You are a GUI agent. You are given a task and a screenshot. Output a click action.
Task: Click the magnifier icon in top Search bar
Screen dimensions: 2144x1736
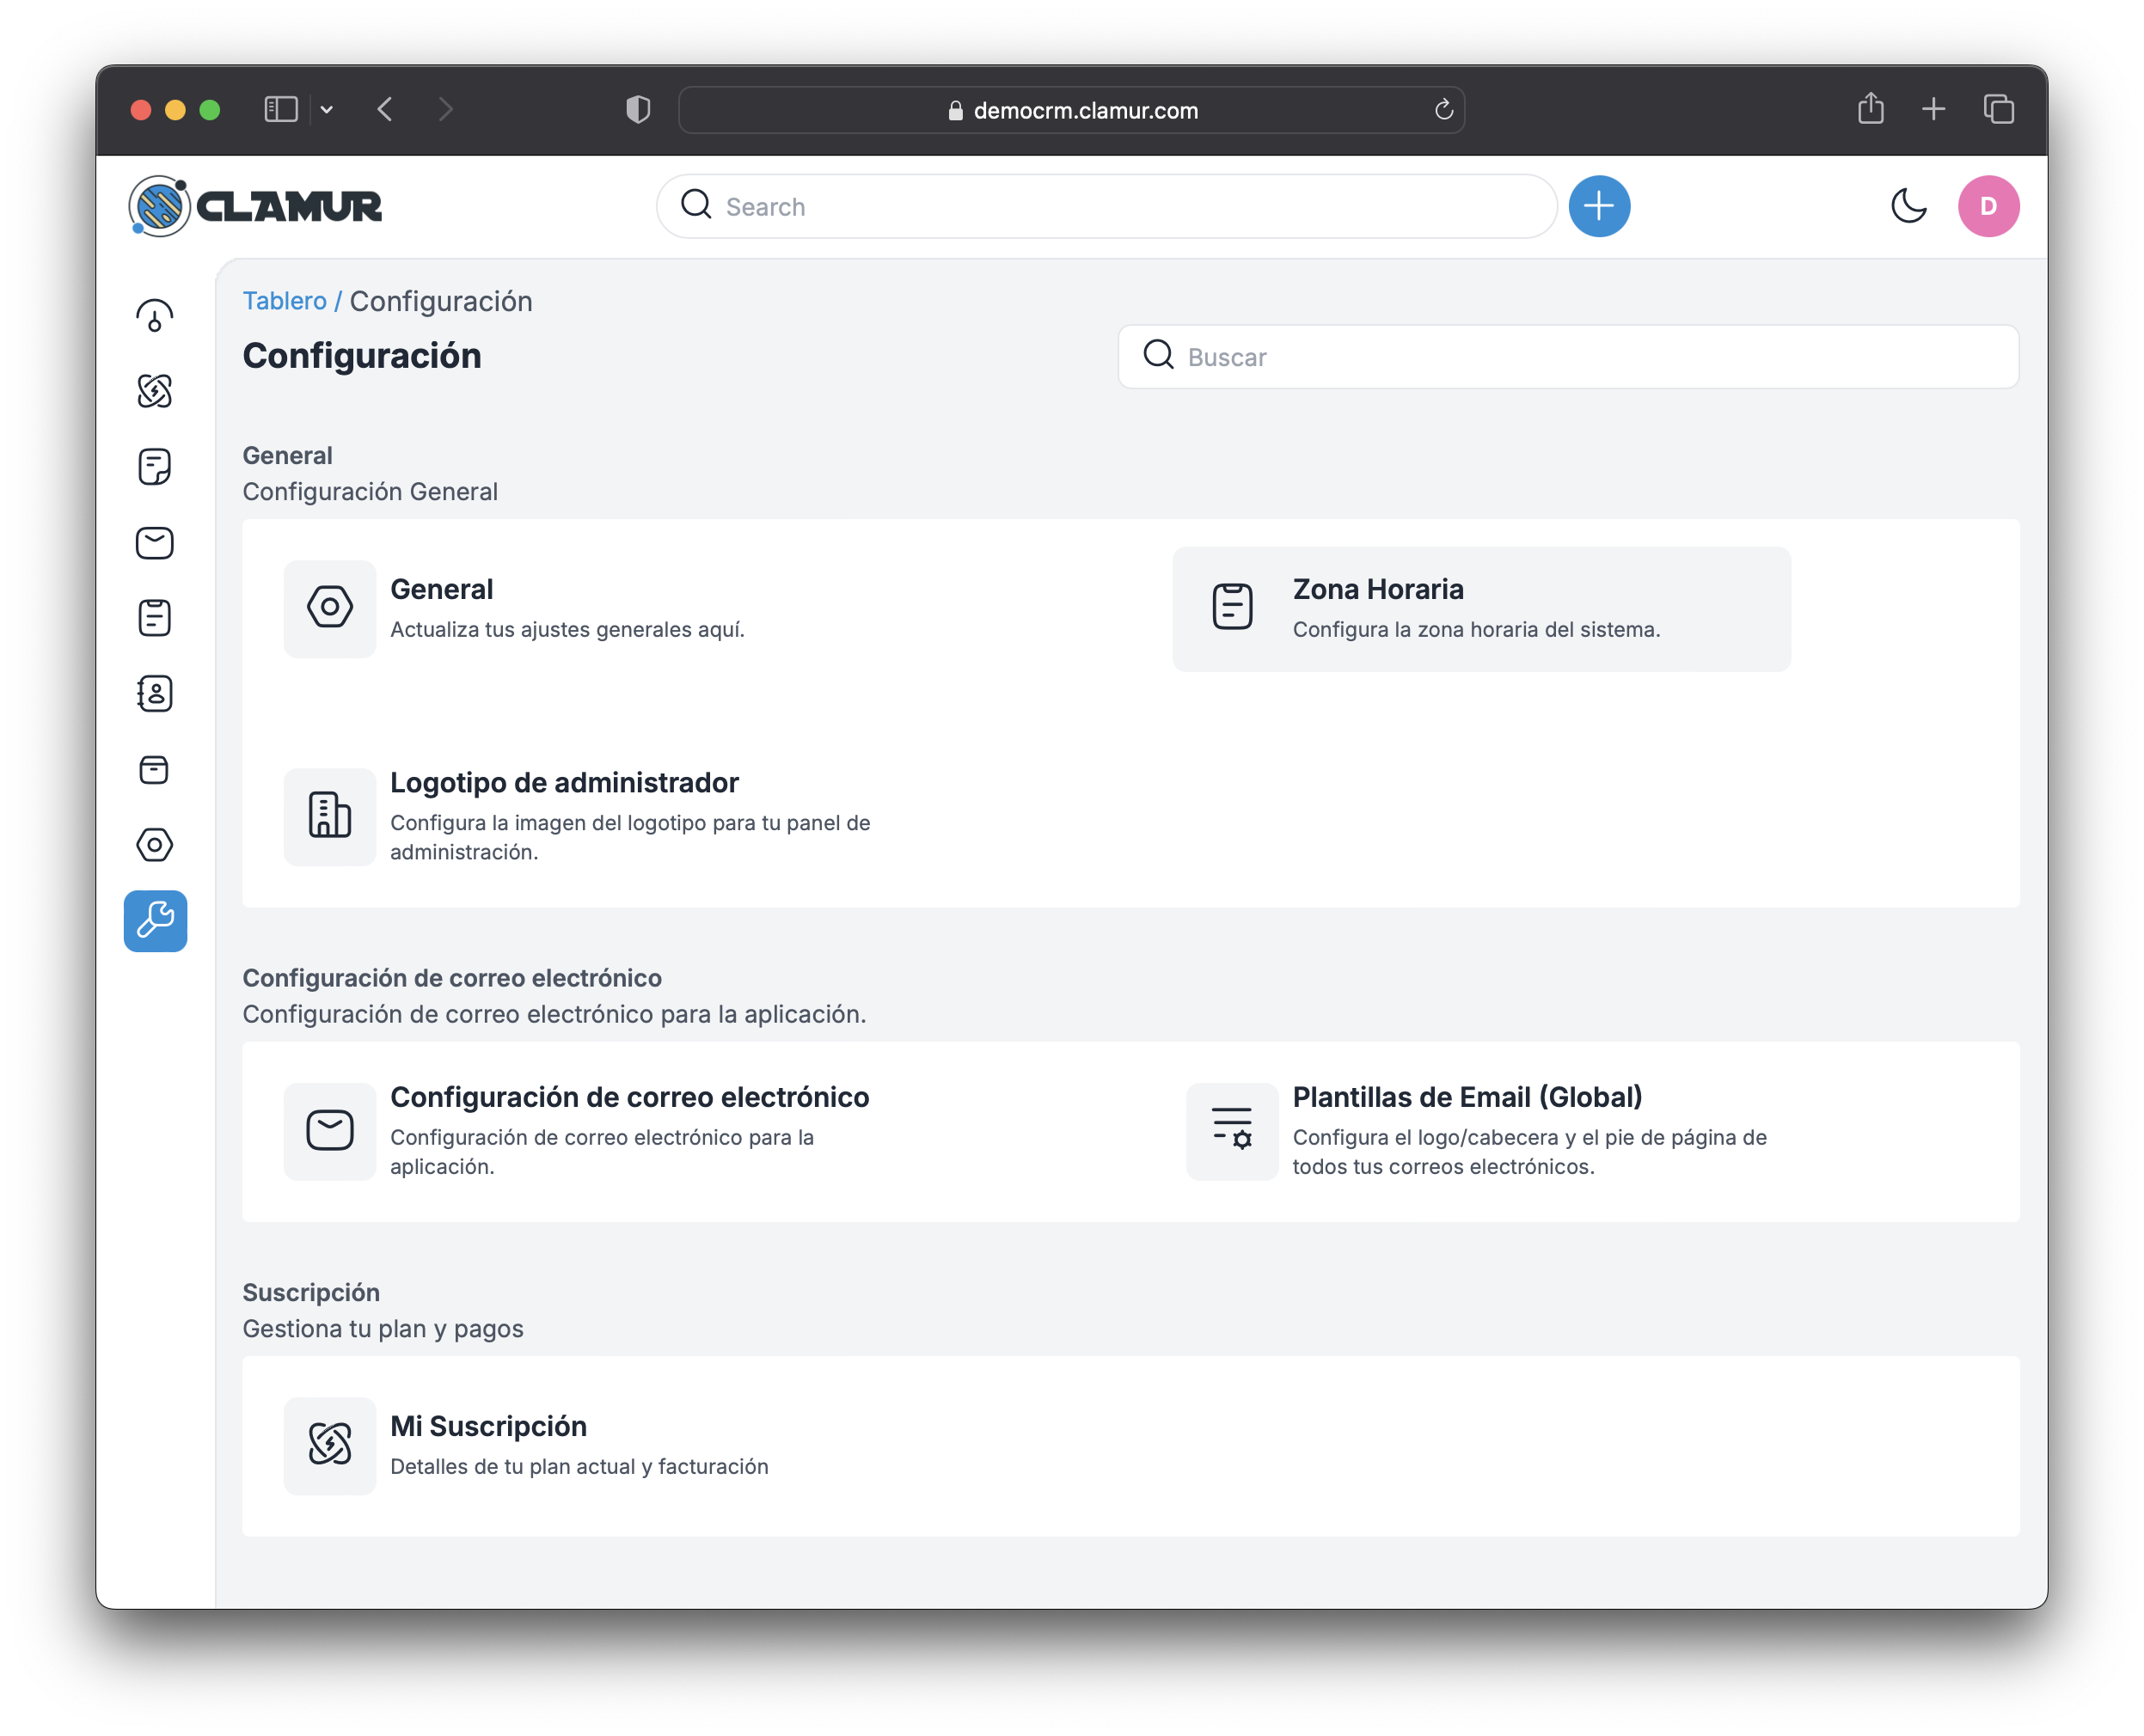coord(696,205)
